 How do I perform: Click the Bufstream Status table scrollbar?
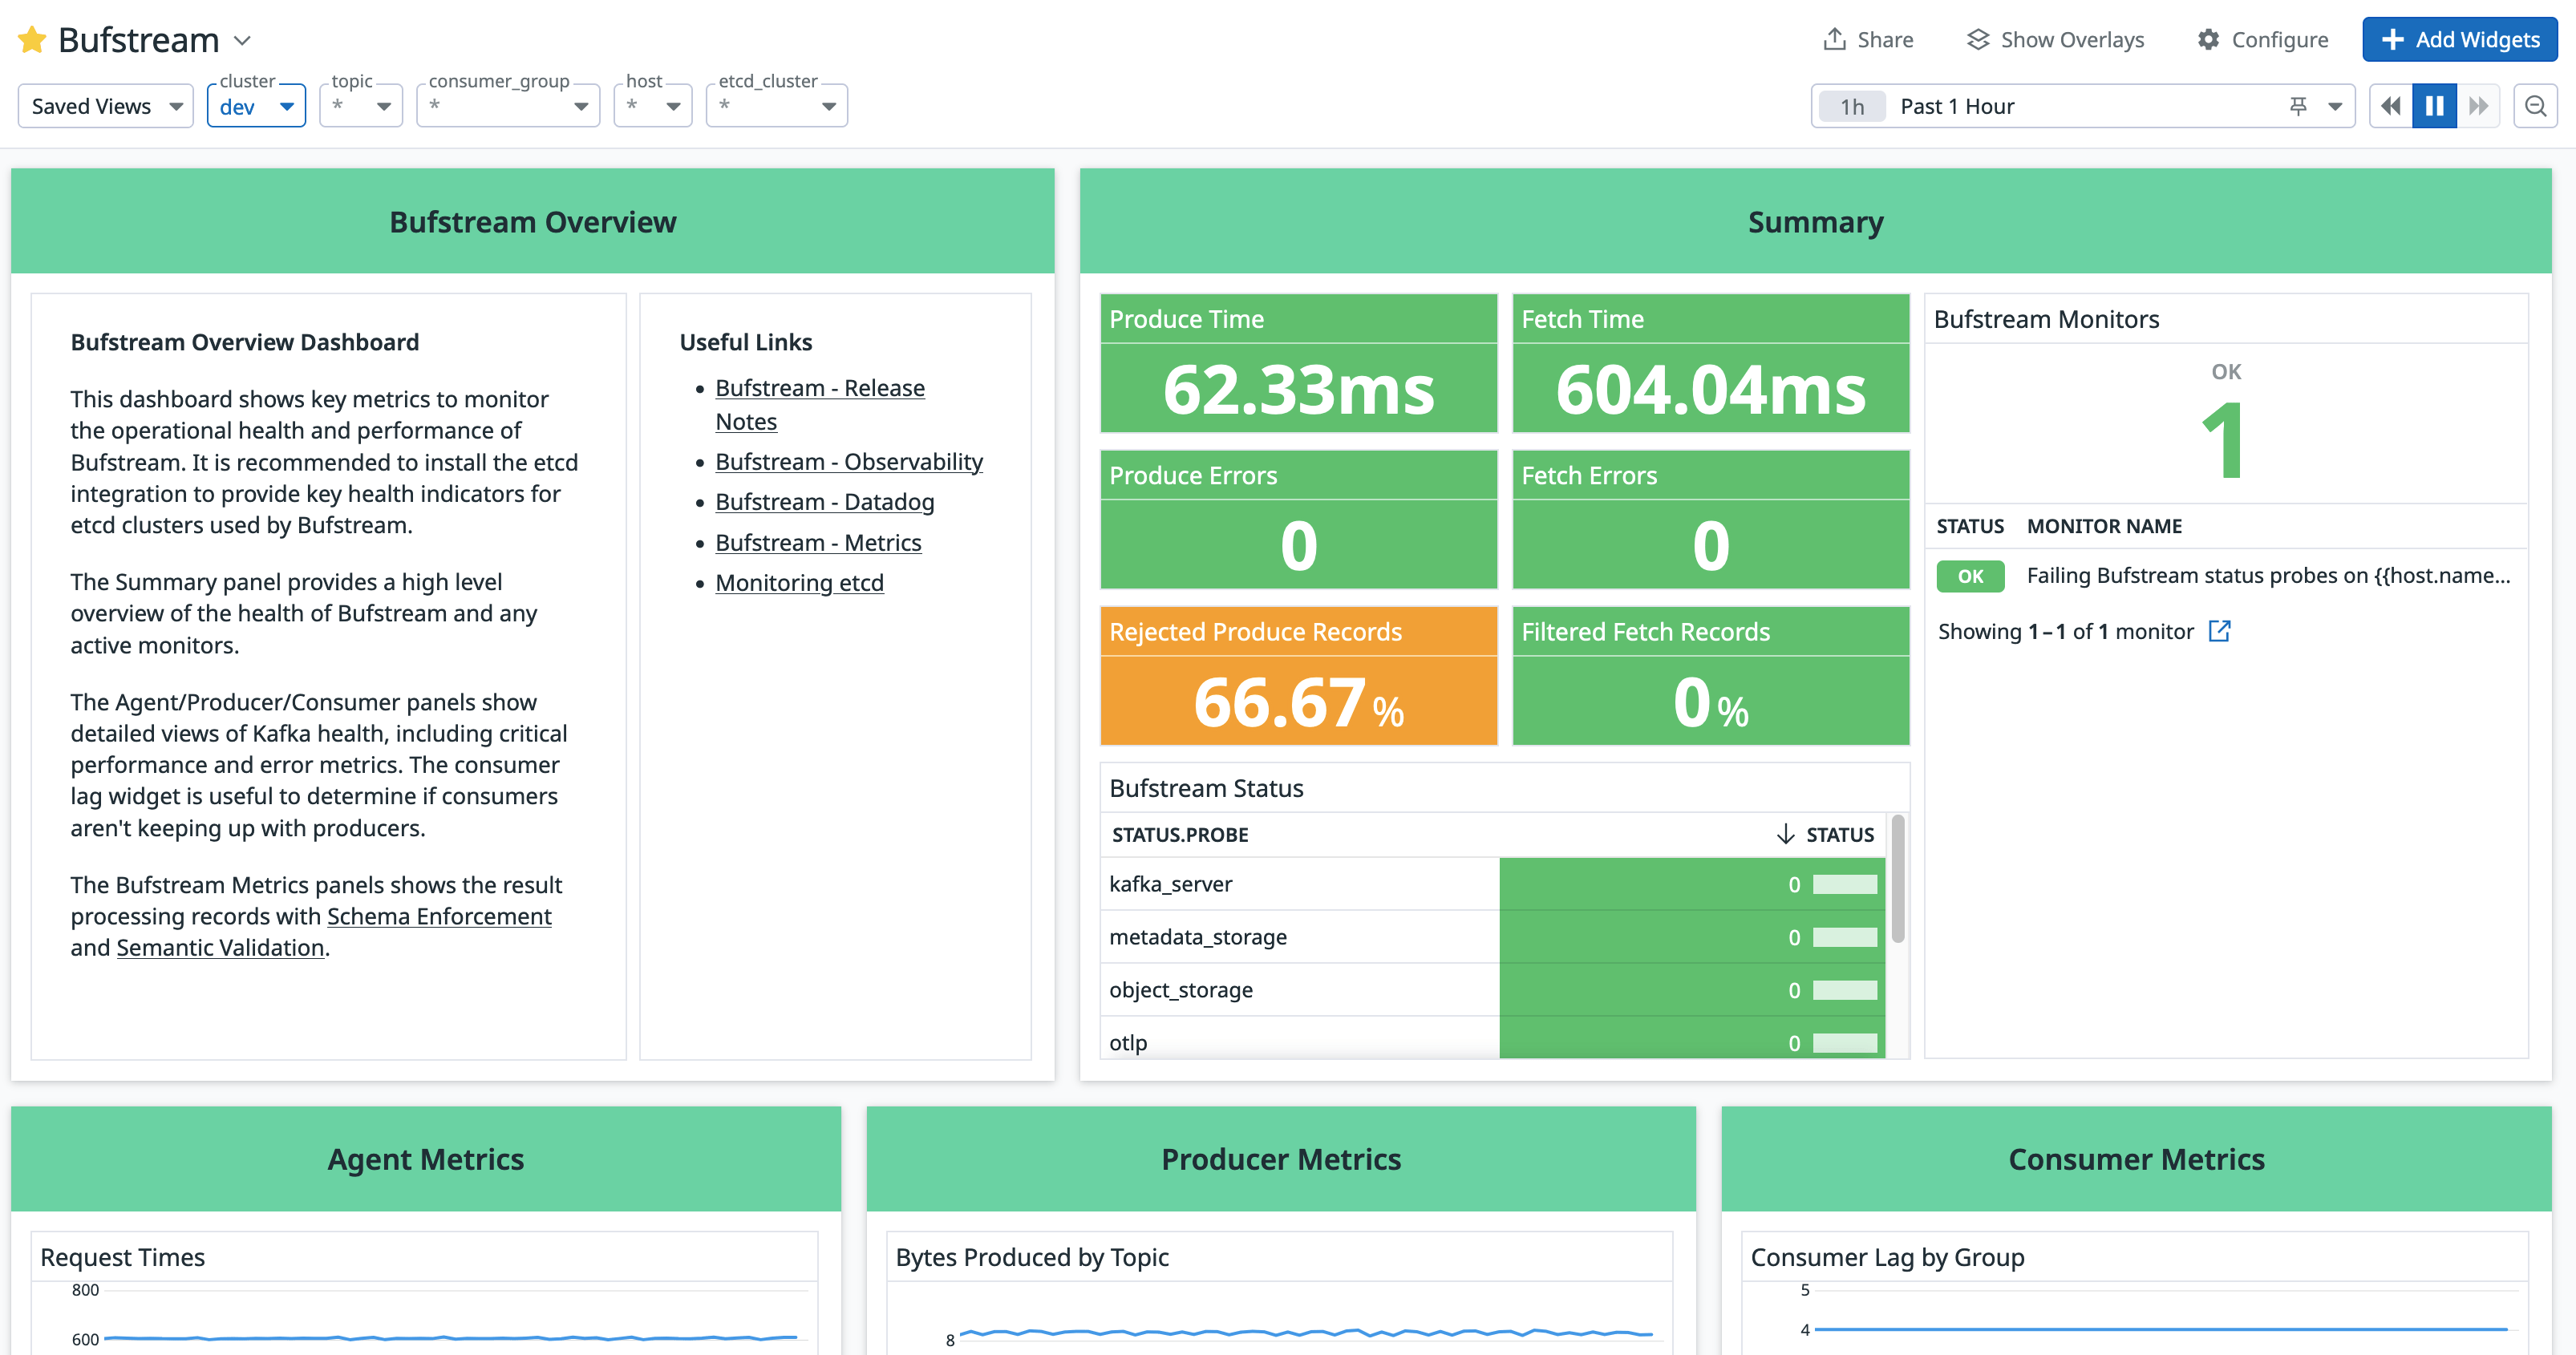point(1897,879)
